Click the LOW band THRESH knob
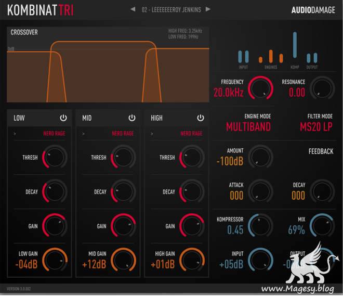Viewport: 343px width, 297px height. point(55,157)
